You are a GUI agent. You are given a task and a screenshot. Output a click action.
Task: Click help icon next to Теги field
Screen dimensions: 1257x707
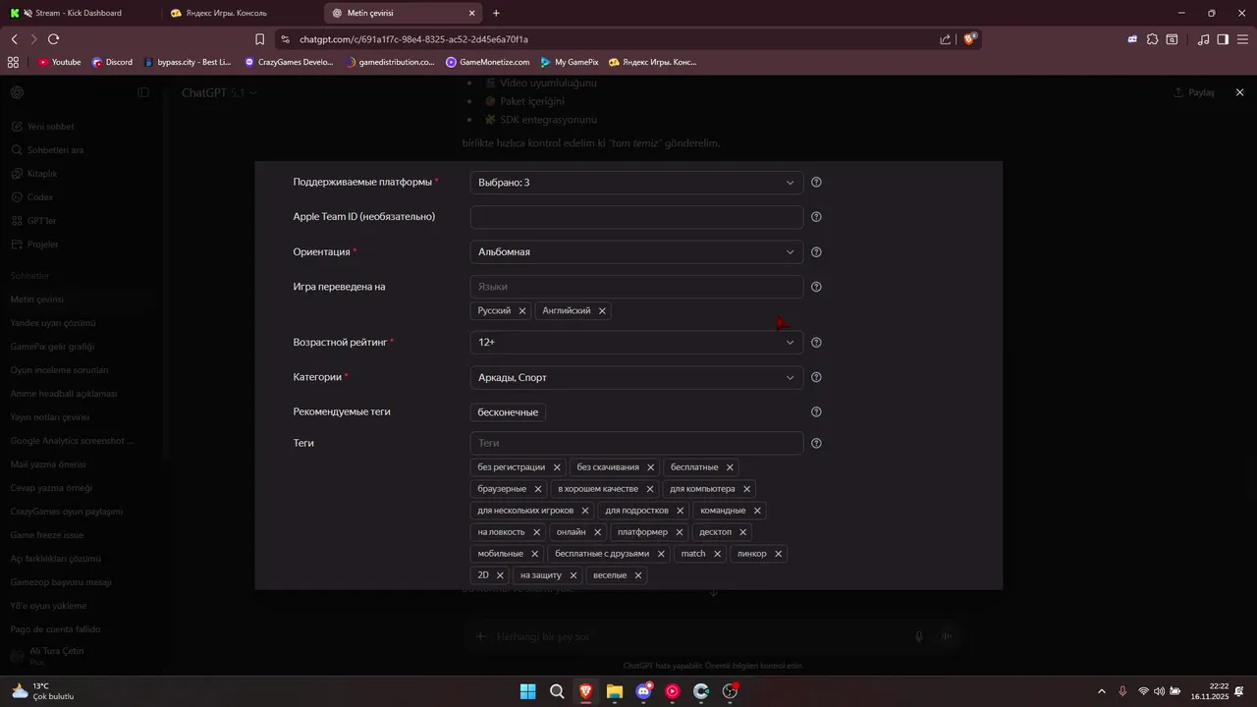point(817,444)
